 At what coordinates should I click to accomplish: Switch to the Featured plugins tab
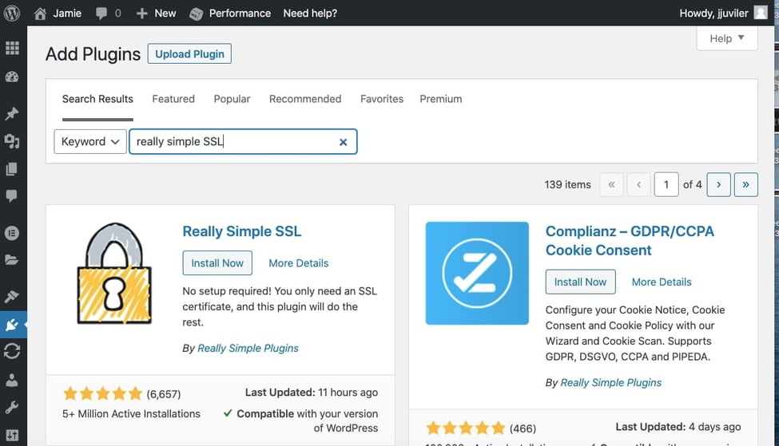pyautogui.click(x=173, y=99)
